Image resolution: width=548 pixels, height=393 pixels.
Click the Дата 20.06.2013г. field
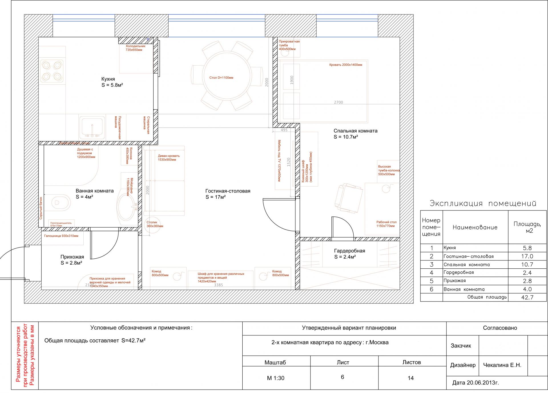[x=476, y=383]
